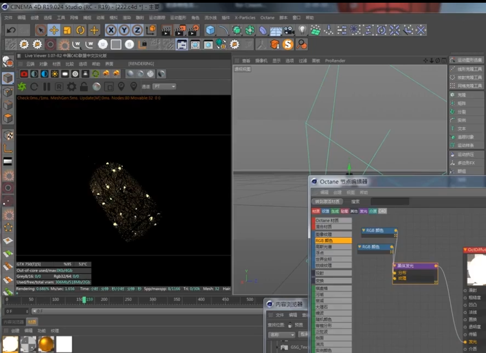
Task: Toggle the Z axis lock
Action: coord(137,30)
